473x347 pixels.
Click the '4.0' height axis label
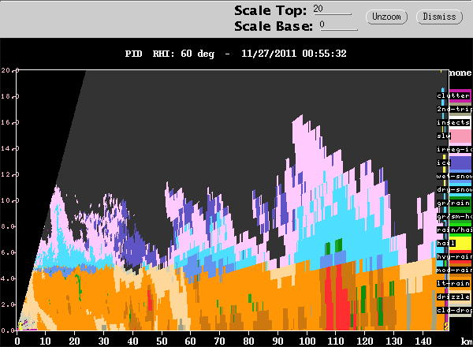pos(8,278)
